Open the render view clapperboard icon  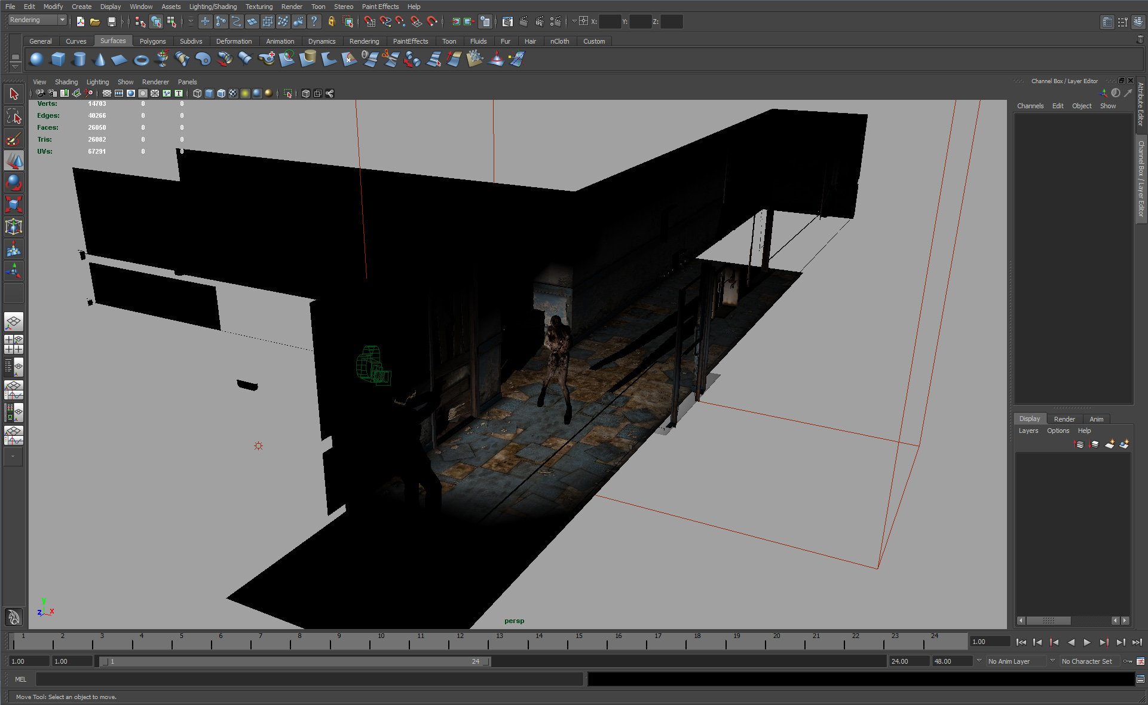tap(507, 22)
